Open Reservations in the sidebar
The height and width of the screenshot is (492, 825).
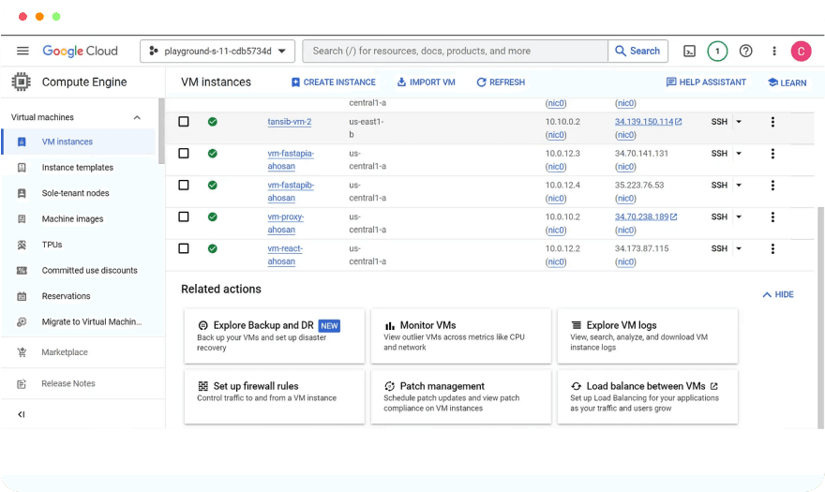click(x=79, y=296)
